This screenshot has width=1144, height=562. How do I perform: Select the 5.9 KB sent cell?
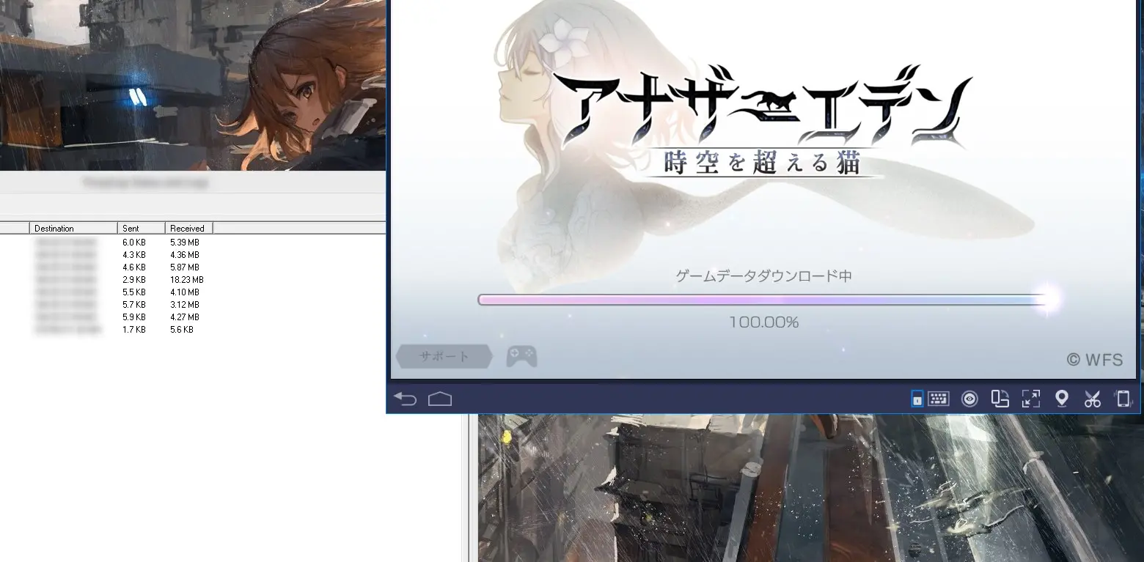click(134, 317)
